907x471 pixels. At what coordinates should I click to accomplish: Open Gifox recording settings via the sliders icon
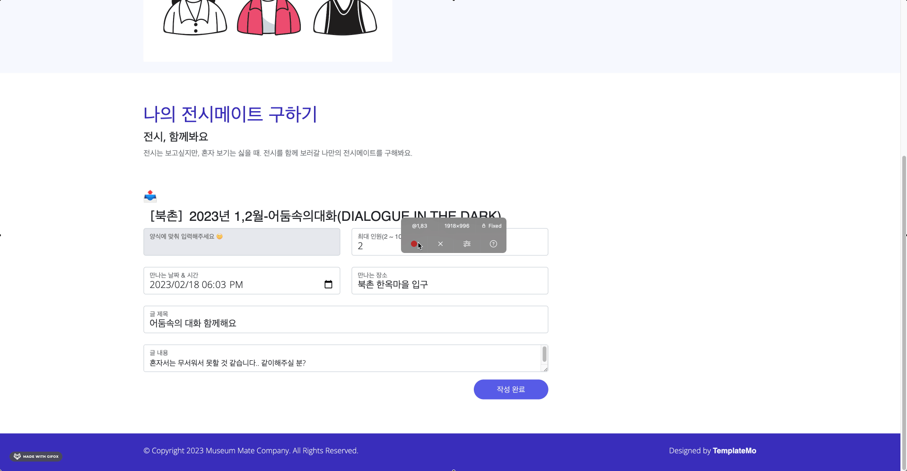point(467,244)
